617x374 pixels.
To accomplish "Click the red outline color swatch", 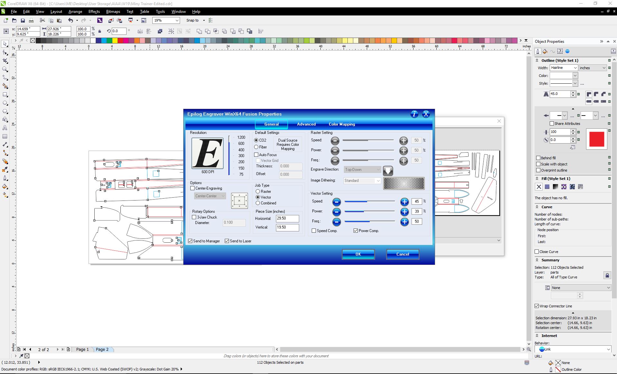I will click(x=597, y=139).
